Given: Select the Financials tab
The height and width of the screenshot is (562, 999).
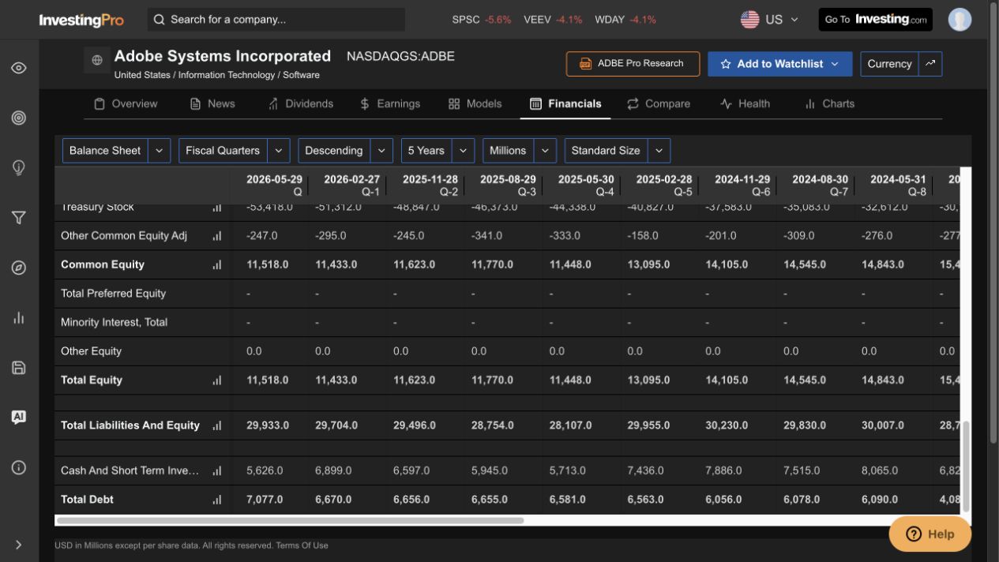Looking at the screenshot, I should pyautogui.click(x=565, y=103).
